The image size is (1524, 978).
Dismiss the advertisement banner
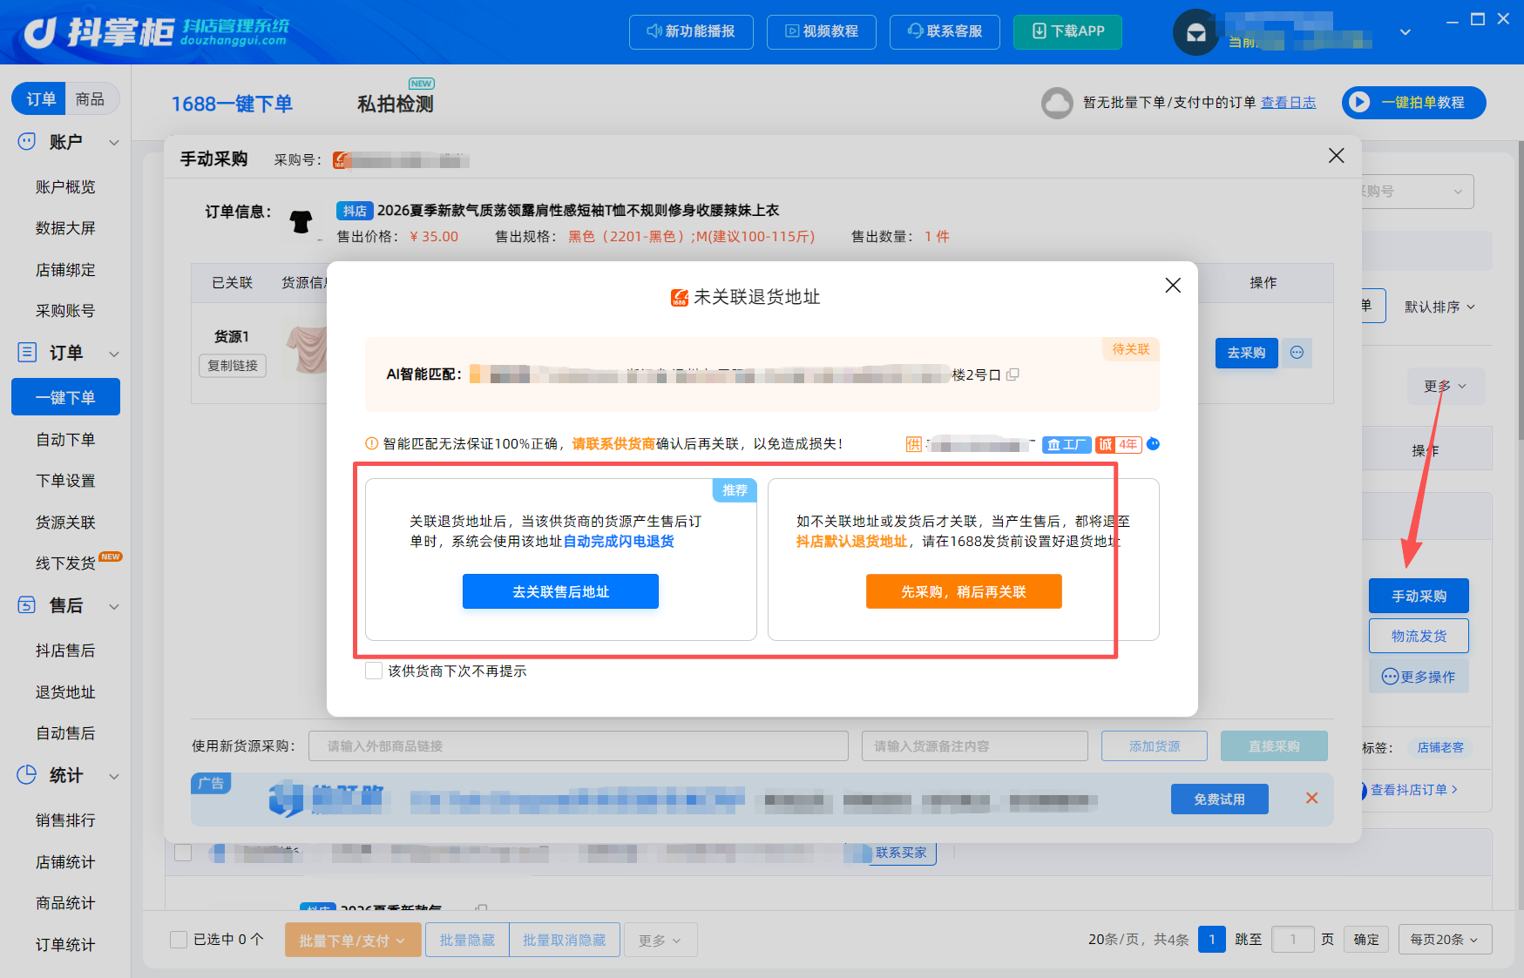click(1311, 798)
